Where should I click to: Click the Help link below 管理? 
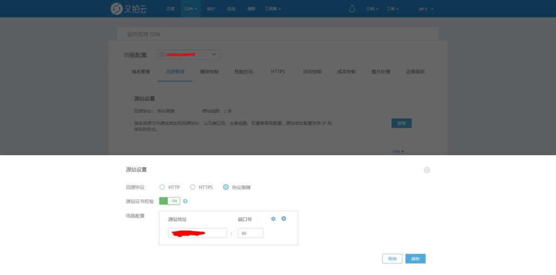click(x=399, y=151)
